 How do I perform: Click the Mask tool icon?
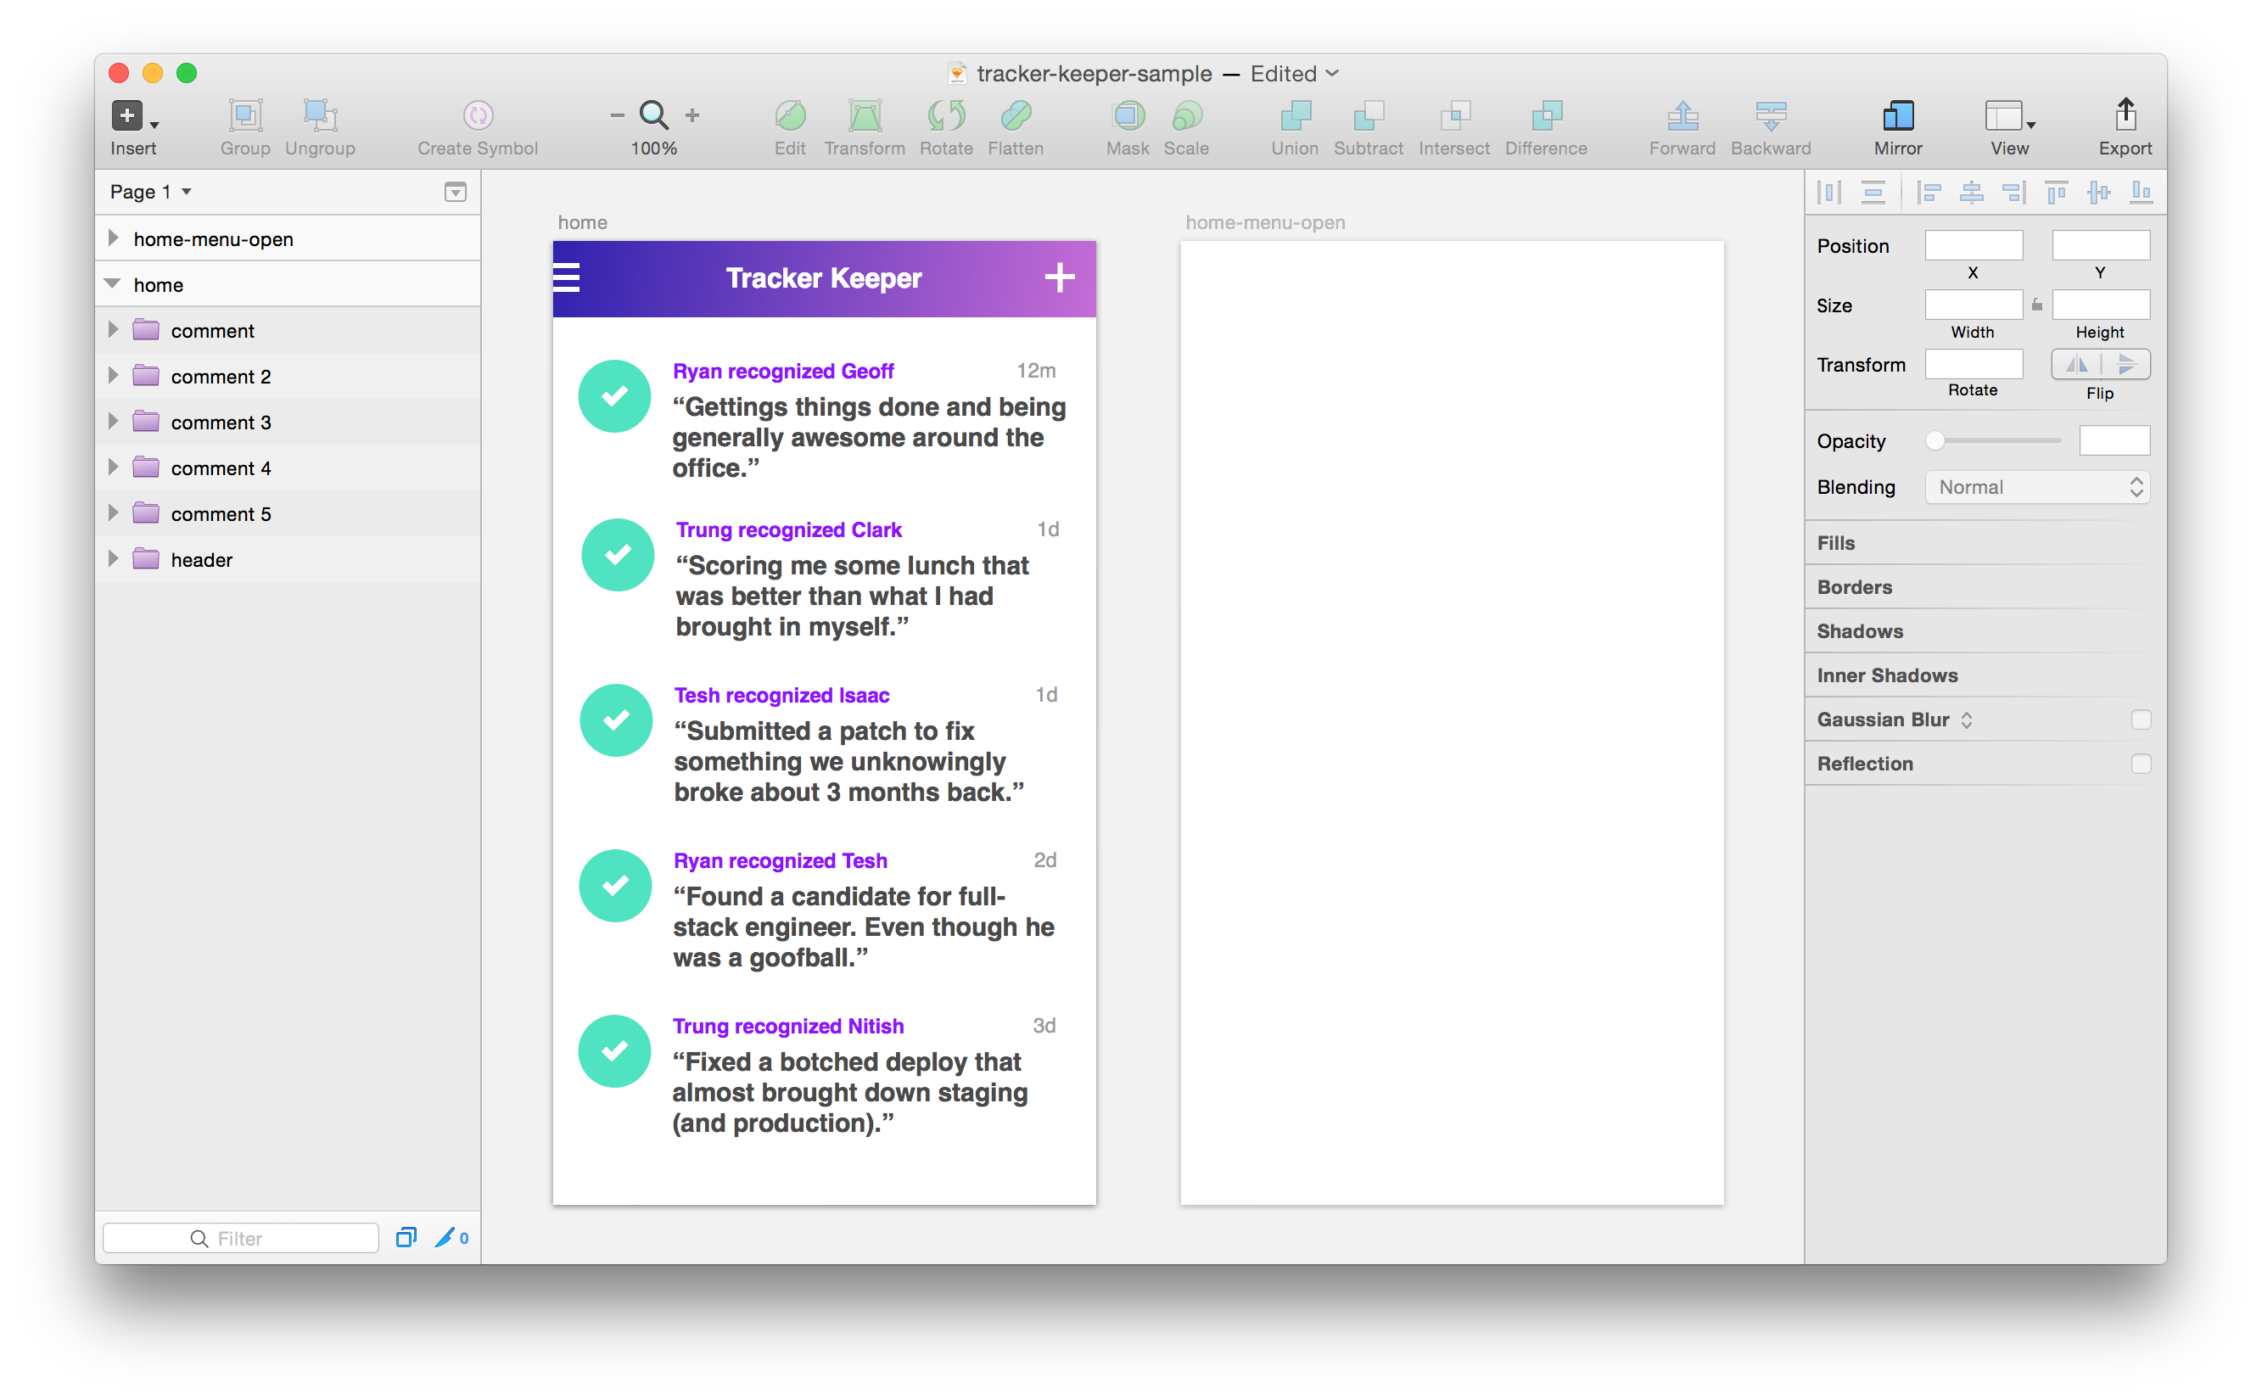tap(1127, 115)
